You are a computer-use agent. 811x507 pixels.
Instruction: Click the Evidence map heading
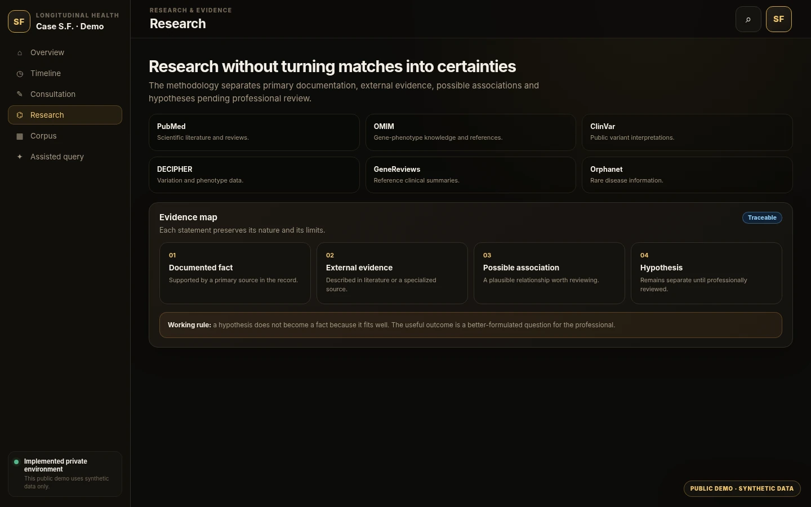pyautogui.click(x=188, y=217)
